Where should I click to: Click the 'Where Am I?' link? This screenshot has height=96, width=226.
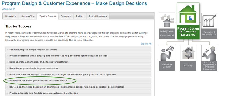pyautogui.click(x=8, y=9)
